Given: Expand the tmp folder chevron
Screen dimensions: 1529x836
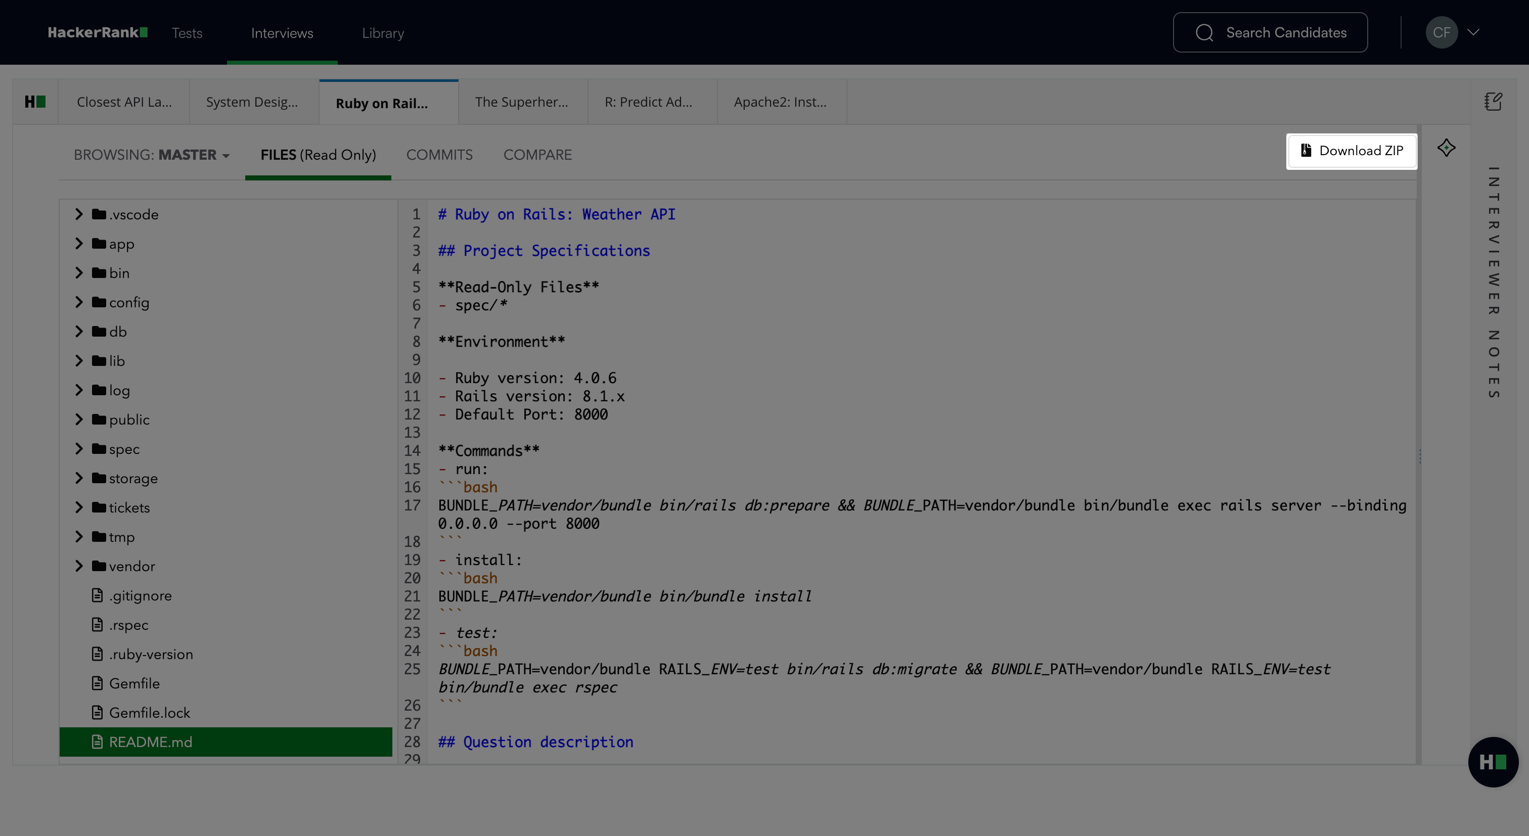Looking at the screenshot, I should tap(79, 536).
